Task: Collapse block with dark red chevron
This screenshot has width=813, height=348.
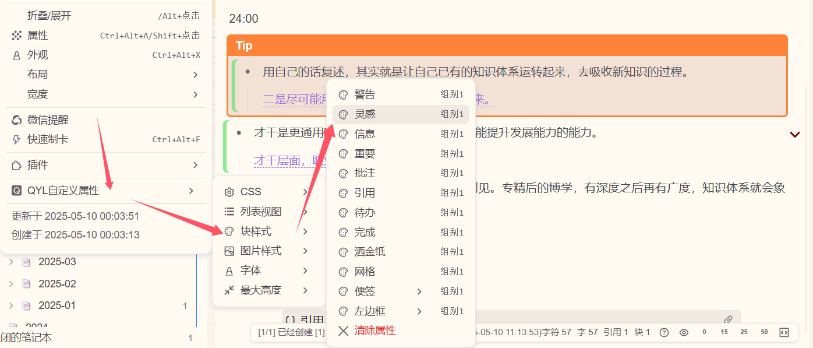Action: (794, 135)
